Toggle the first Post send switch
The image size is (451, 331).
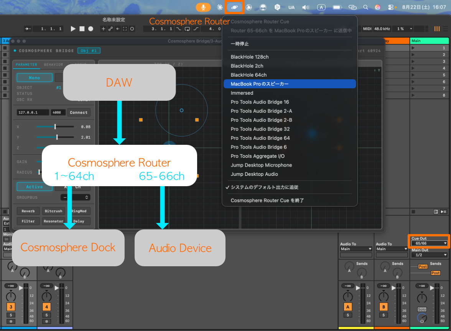(423, 267)
